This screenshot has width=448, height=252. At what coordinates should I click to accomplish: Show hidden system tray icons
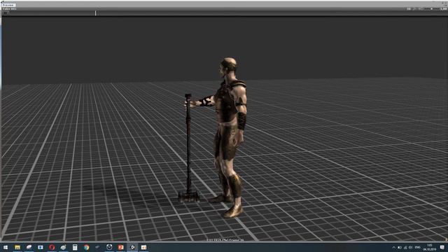[x=394, y=247]
